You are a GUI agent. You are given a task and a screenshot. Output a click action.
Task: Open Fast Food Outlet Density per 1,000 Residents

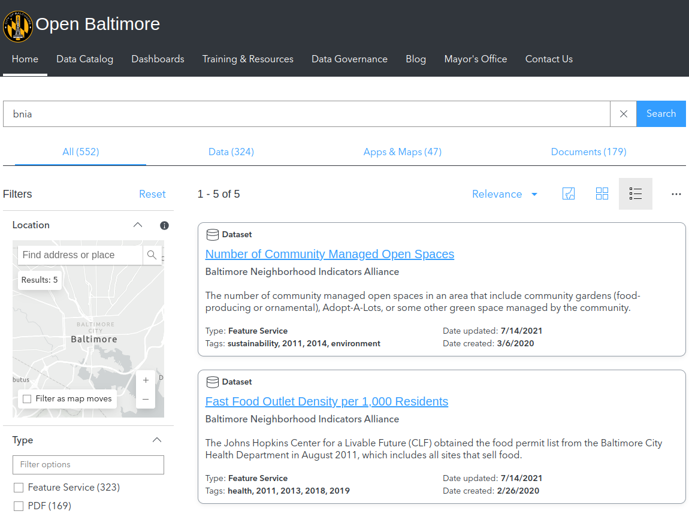coord(327,401)
